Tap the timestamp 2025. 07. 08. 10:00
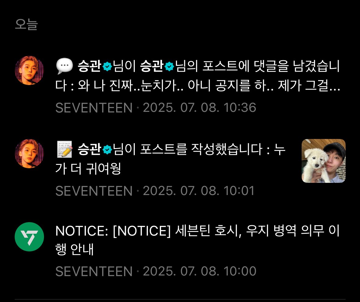This screenshot has width=360, height=302. coord(199,271)
